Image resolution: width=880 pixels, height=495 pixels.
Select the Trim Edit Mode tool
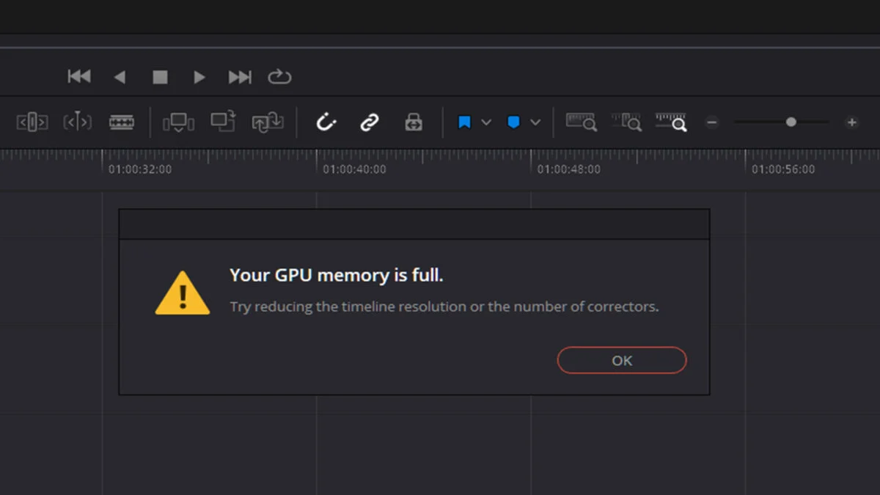point(32,122)
